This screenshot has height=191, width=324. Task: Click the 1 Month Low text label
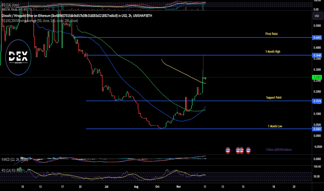[275, 126]
